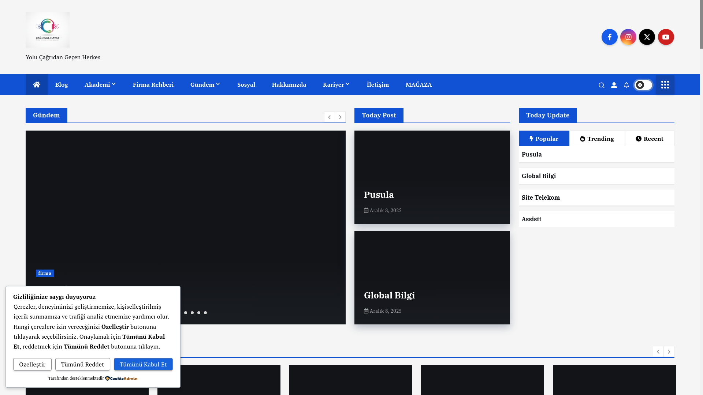Image resolution: width=703 pixels, height=395 pixels.
Task: Open the Hakkımızda menu item
Action: point(289,84)
